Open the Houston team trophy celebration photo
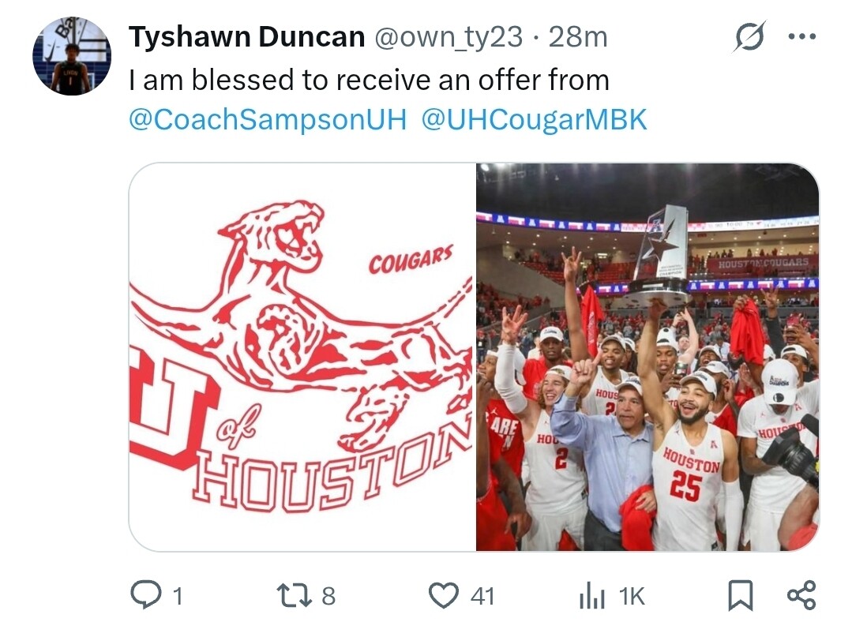 pos(647,357)
